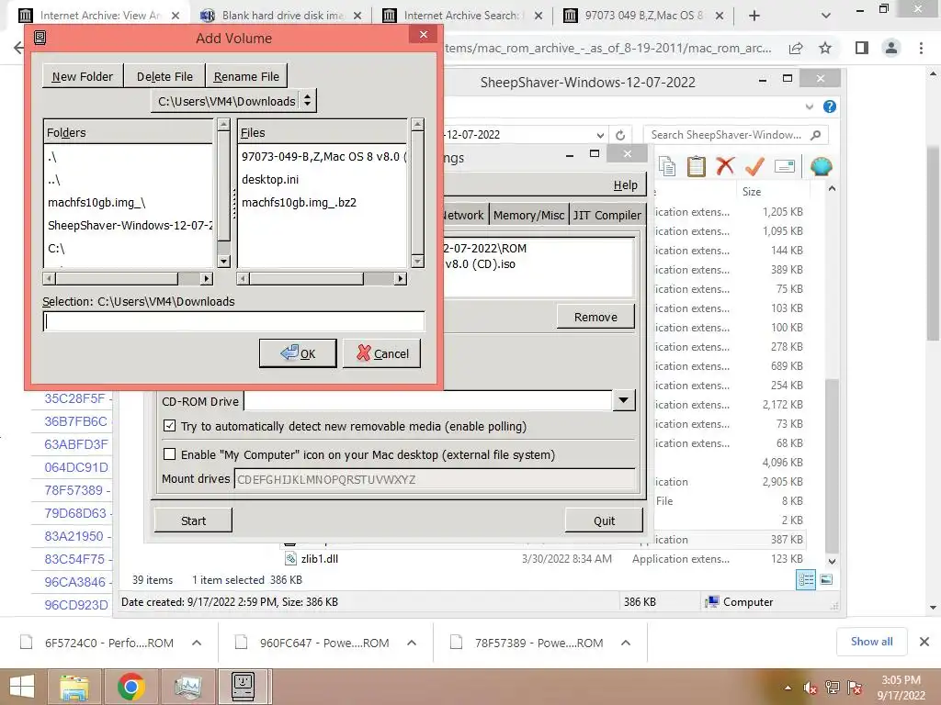This screenshot has height=705, width=941.
Task: Click the orange checkmark properties icon
Action: (x=754, y=165)
